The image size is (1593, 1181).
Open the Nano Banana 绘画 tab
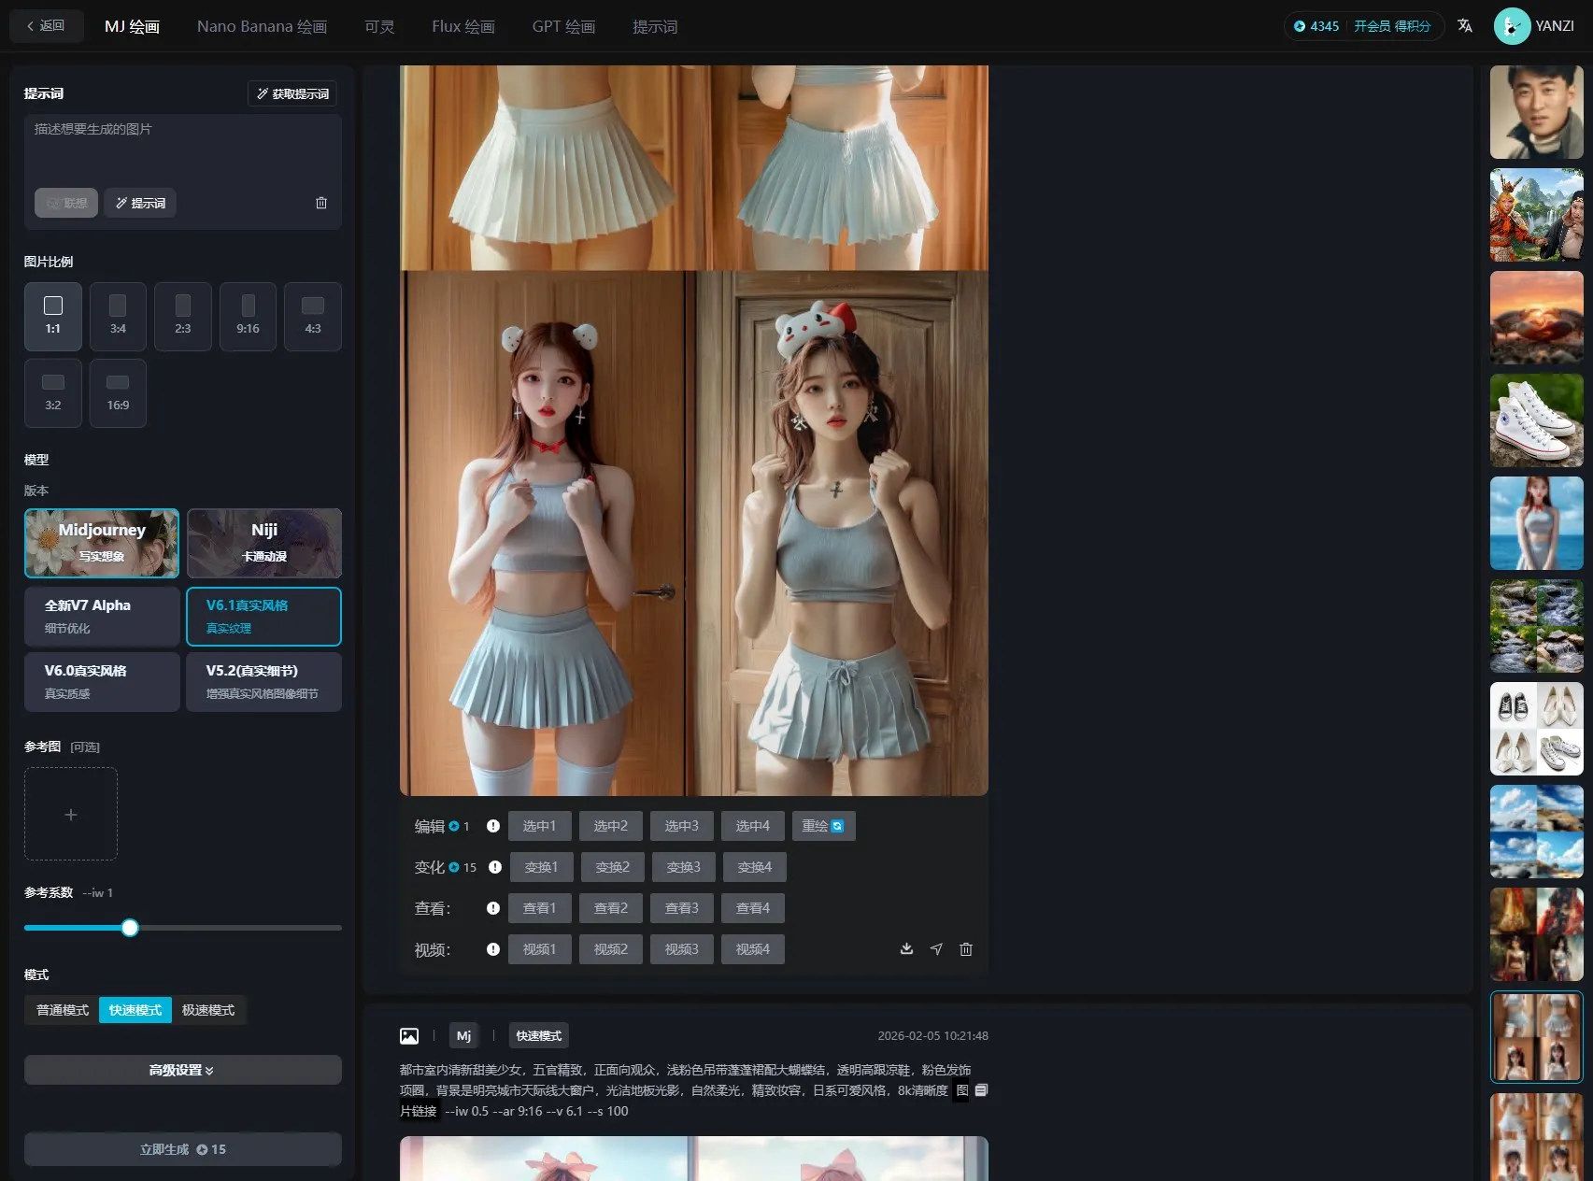[262, 26]
